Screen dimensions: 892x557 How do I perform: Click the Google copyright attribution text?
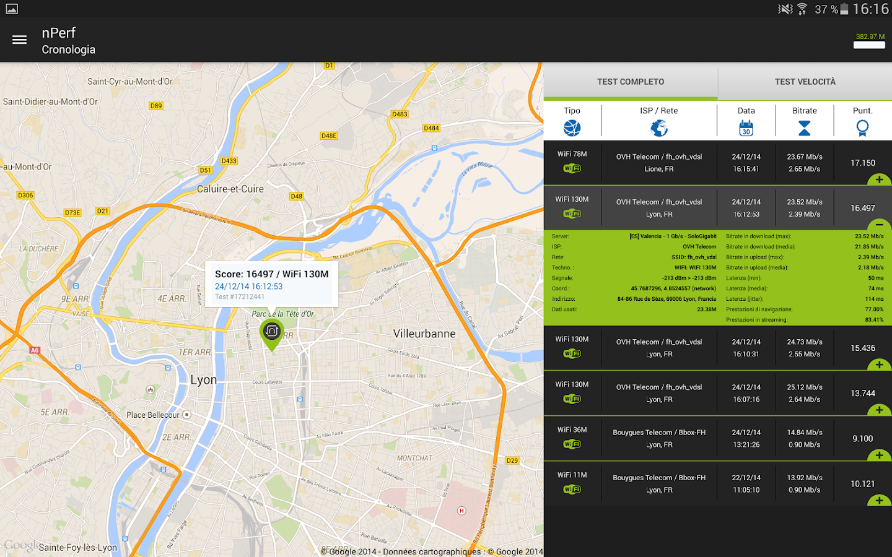tap(427, 550)
